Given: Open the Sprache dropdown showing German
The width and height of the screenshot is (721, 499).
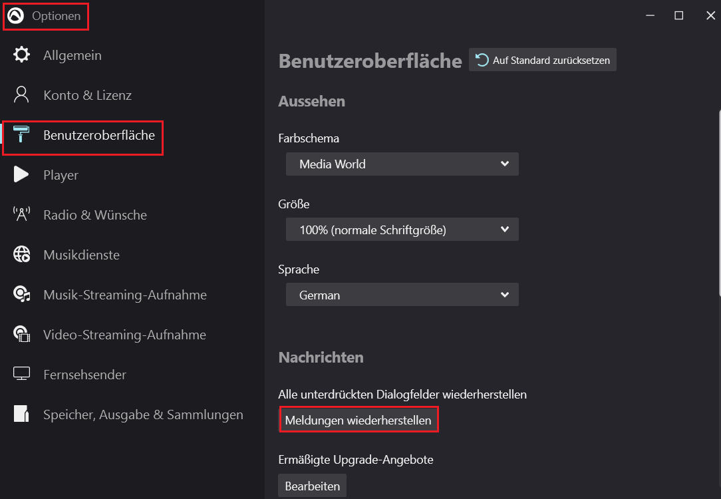Looking at the screenshot, I should tap(402, 294).
